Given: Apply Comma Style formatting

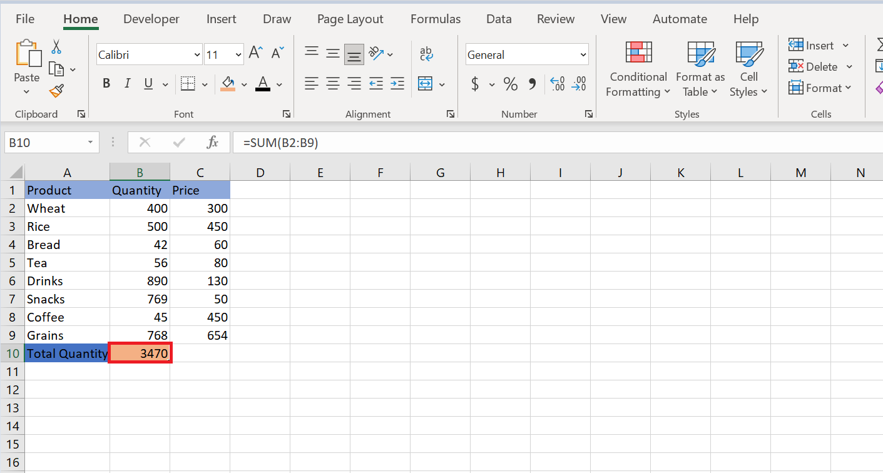Looking at the screenshot, I should click(533, 84).
